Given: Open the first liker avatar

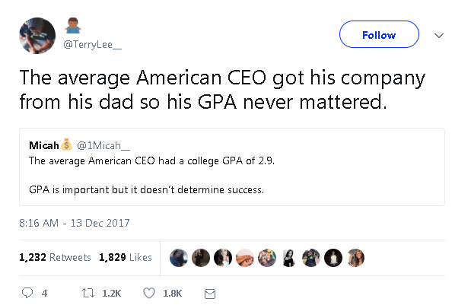Looking at the screenshot, I should click(179, 258).
